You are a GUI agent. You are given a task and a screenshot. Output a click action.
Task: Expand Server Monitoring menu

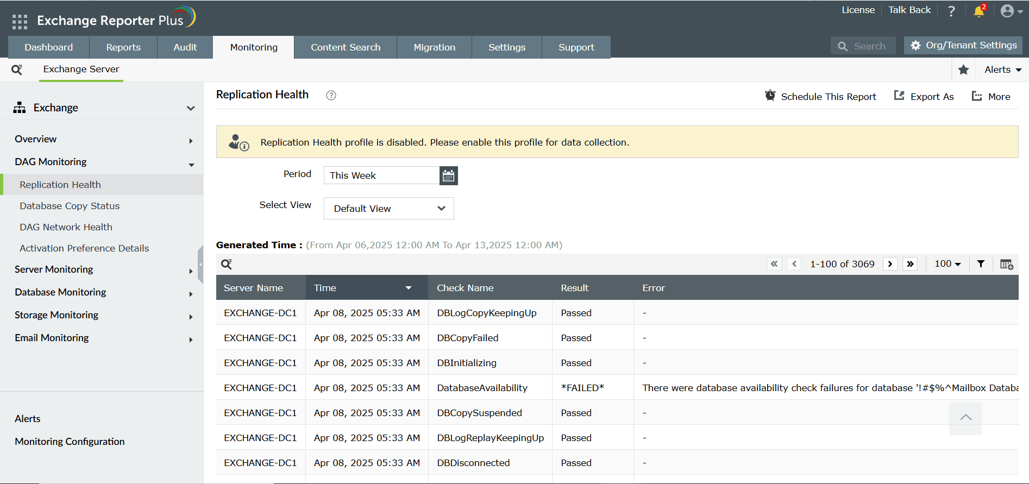[191, 271]
